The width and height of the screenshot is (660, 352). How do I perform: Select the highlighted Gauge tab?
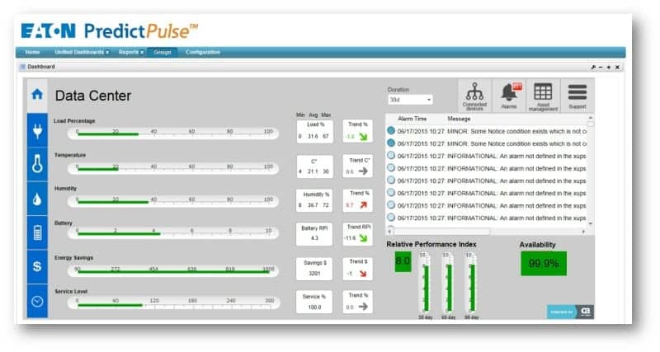(x=163, y=52)
